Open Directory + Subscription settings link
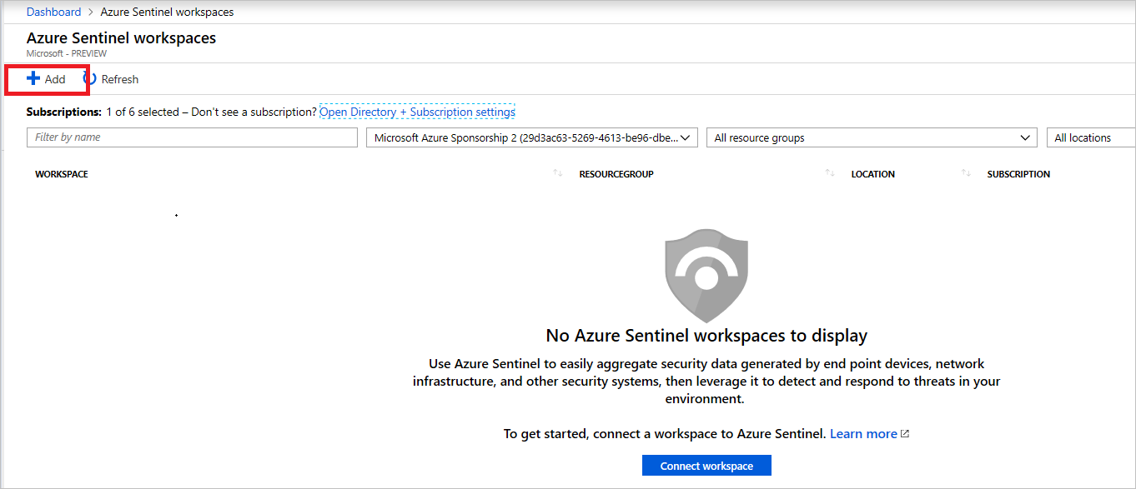This screenshot has height=489, width=1136. [417, 112]
